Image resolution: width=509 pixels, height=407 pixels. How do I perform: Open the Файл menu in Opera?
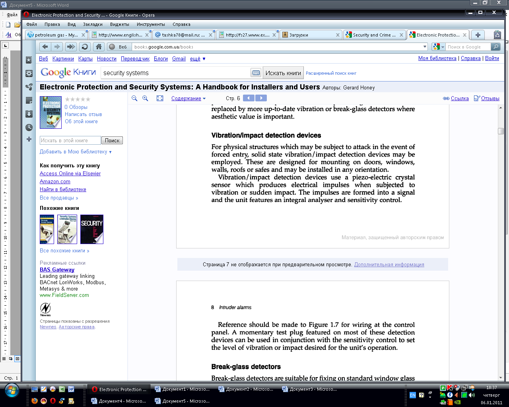point(32,24)
